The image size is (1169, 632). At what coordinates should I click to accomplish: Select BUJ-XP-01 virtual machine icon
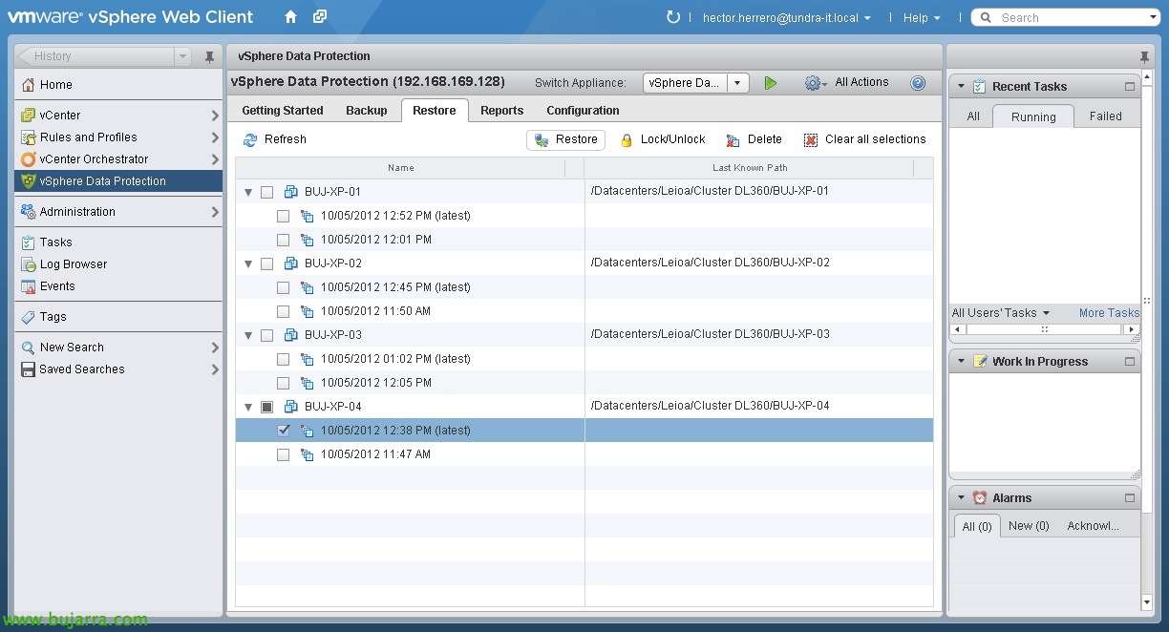click(291, 192)
